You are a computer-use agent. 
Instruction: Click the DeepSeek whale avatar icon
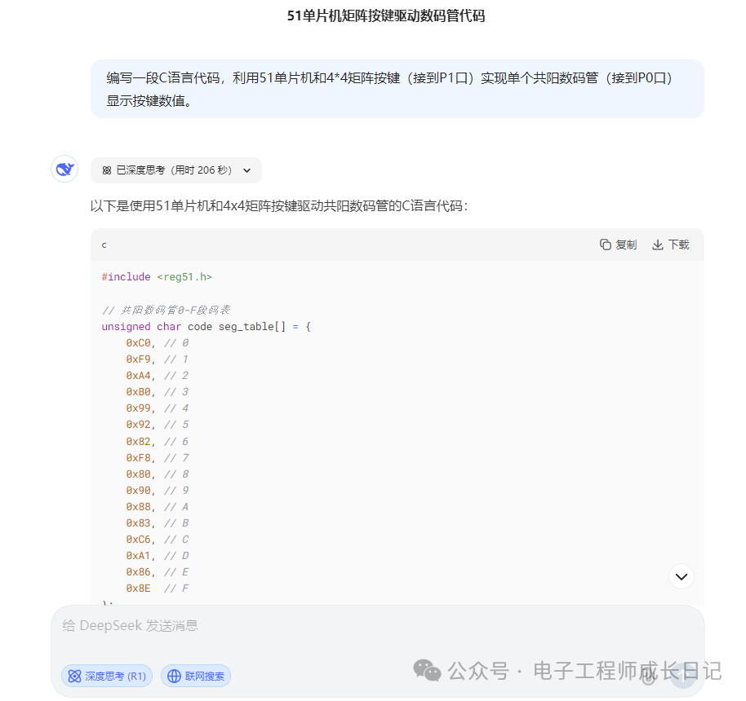[64, 169]
